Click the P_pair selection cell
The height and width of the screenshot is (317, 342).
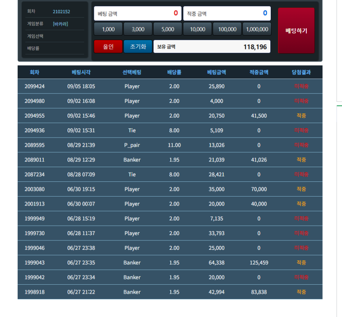[132, 145]
